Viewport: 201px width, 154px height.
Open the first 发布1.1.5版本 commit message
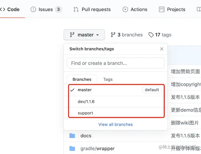point(185,97)
